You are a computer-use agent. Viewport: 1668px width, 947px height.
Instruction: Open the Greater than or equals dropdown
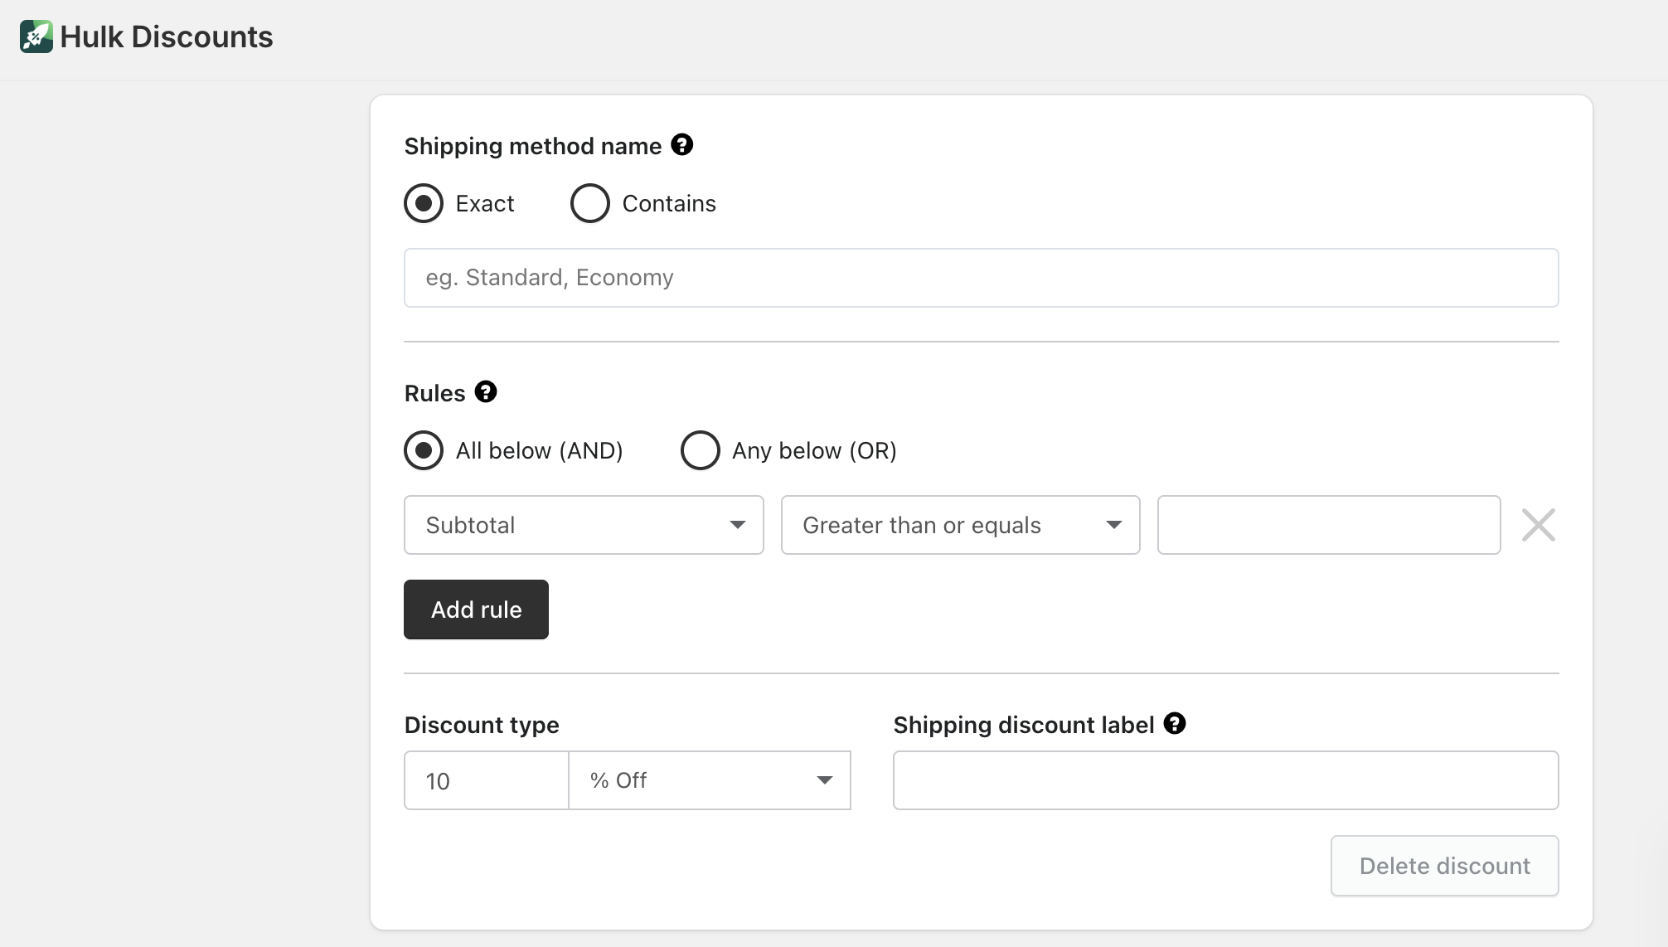tap(960, 525)
